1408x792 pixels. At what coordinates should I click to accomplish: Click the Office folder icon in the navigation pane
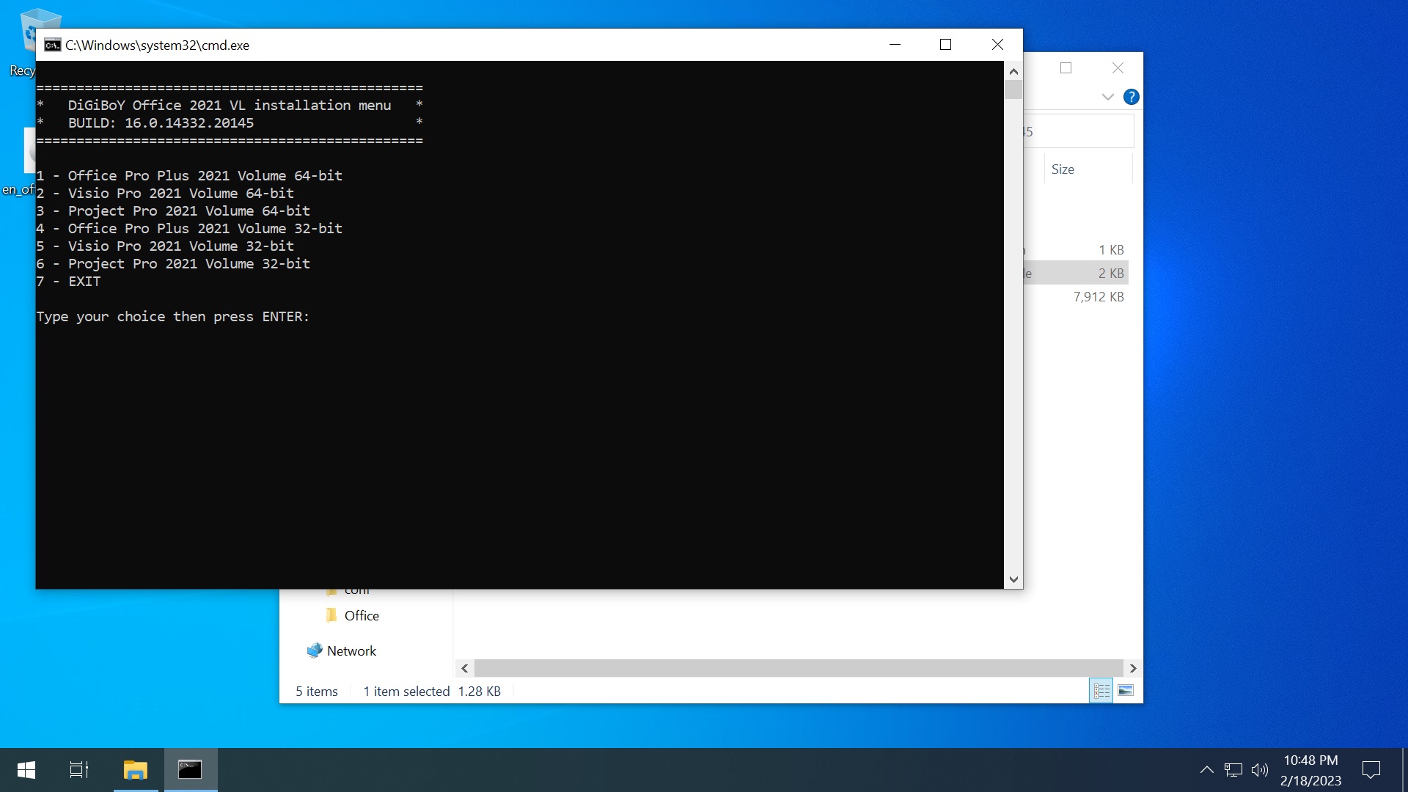[x=331, y=615]
